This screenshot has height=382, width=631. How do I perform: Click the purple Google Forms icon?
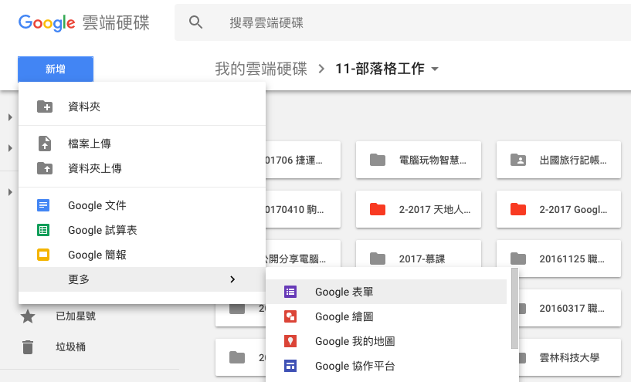coord(290,292)
